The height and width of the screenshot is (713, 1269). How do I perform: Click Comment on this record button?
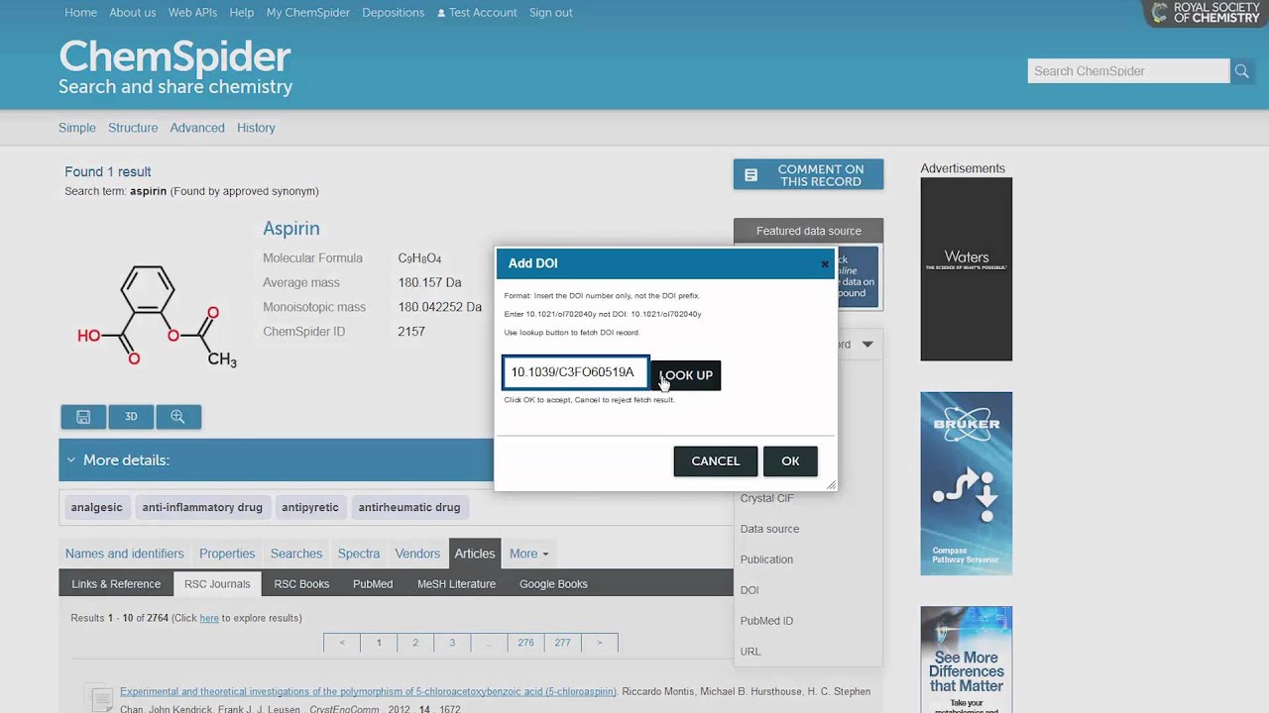tap(808, 175)
